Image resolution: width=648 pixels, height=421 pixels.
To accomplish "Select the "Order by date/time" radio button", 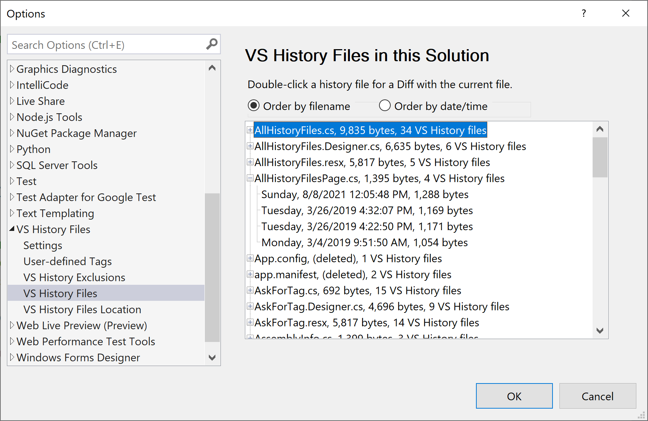I will click(385, 106).
